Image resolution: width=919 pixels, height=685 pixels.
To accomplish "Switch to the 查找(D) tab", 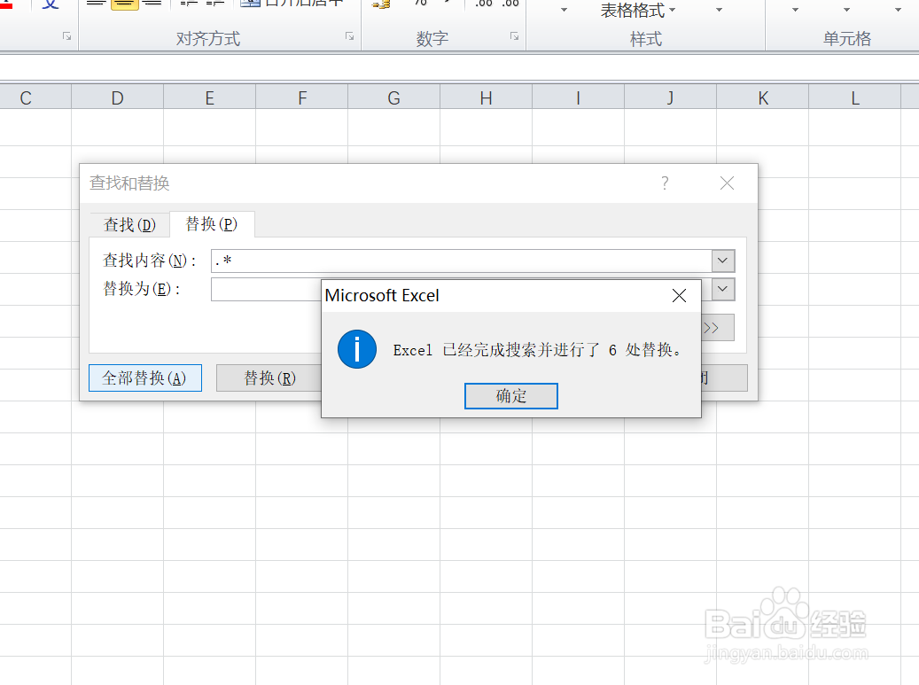I will (x=129, y=225).
